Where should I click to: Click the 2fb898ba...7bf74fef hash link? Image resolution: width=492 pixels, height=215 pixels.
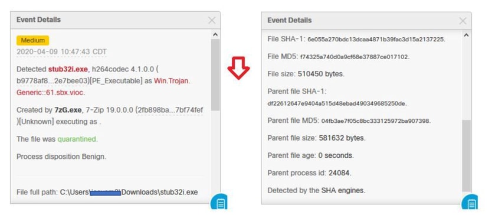[170, 110]
